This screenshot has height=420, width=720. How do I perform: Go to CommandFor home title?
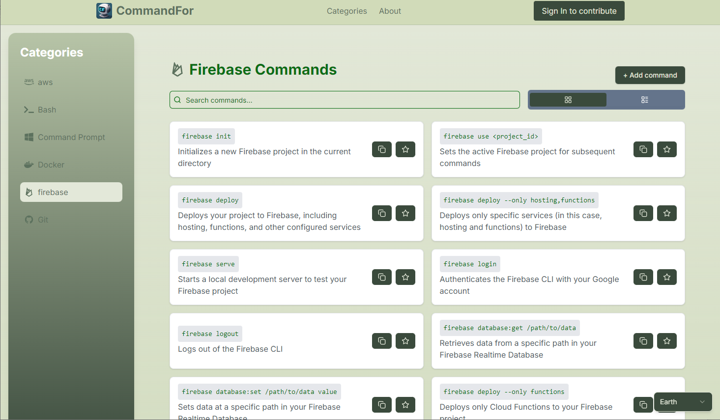[x=155, y=11]
